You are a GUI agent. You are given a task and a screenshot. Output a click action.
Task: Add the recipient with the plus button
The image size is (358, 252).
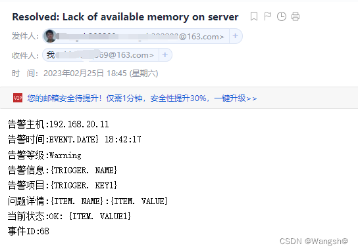click(165, 55)
